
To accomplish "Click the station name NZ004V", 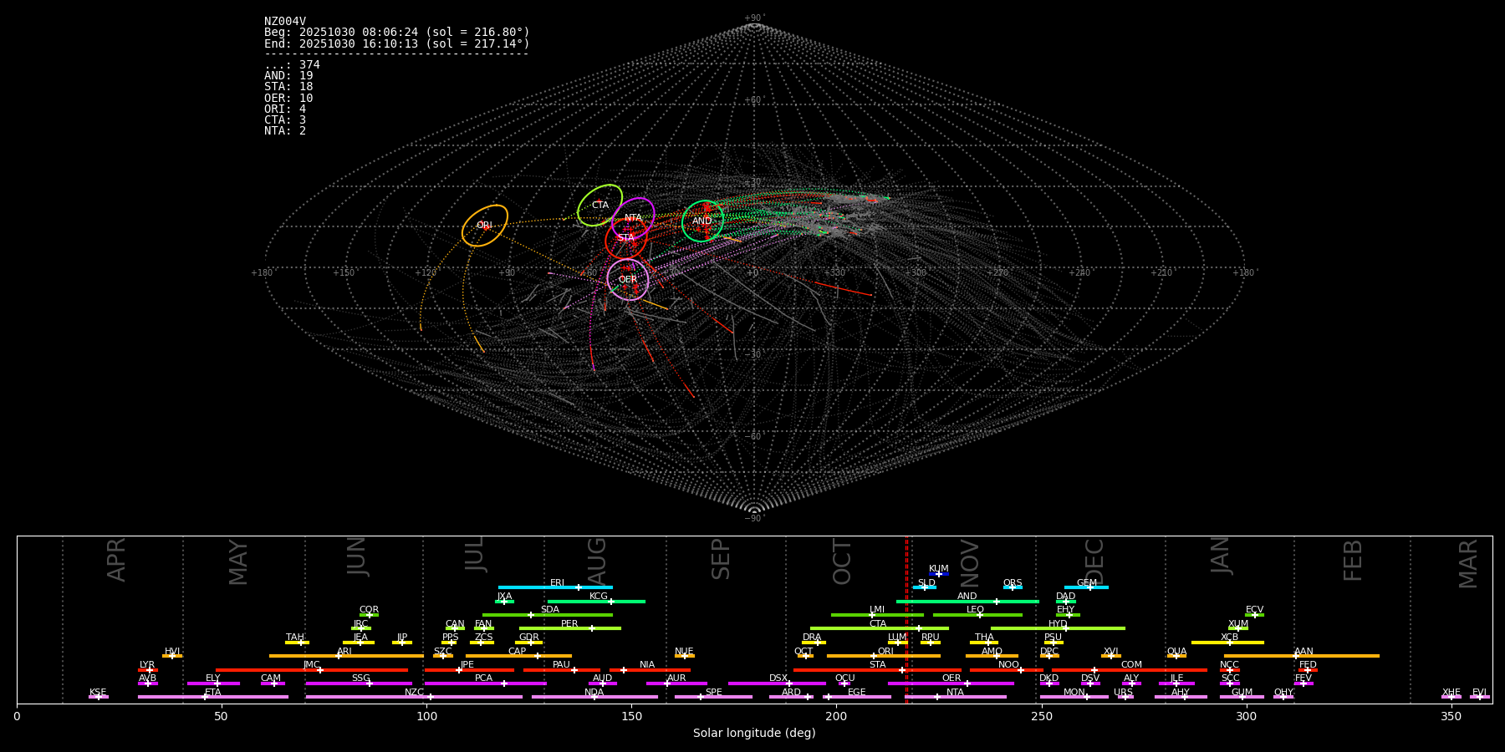I will click(x=285, y=22).
